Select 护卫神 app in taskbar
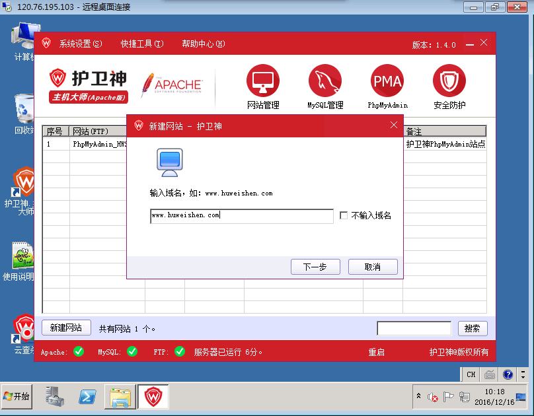Image resolution: width=534 pixels, height=416 pixels. [x=153, y=396]
